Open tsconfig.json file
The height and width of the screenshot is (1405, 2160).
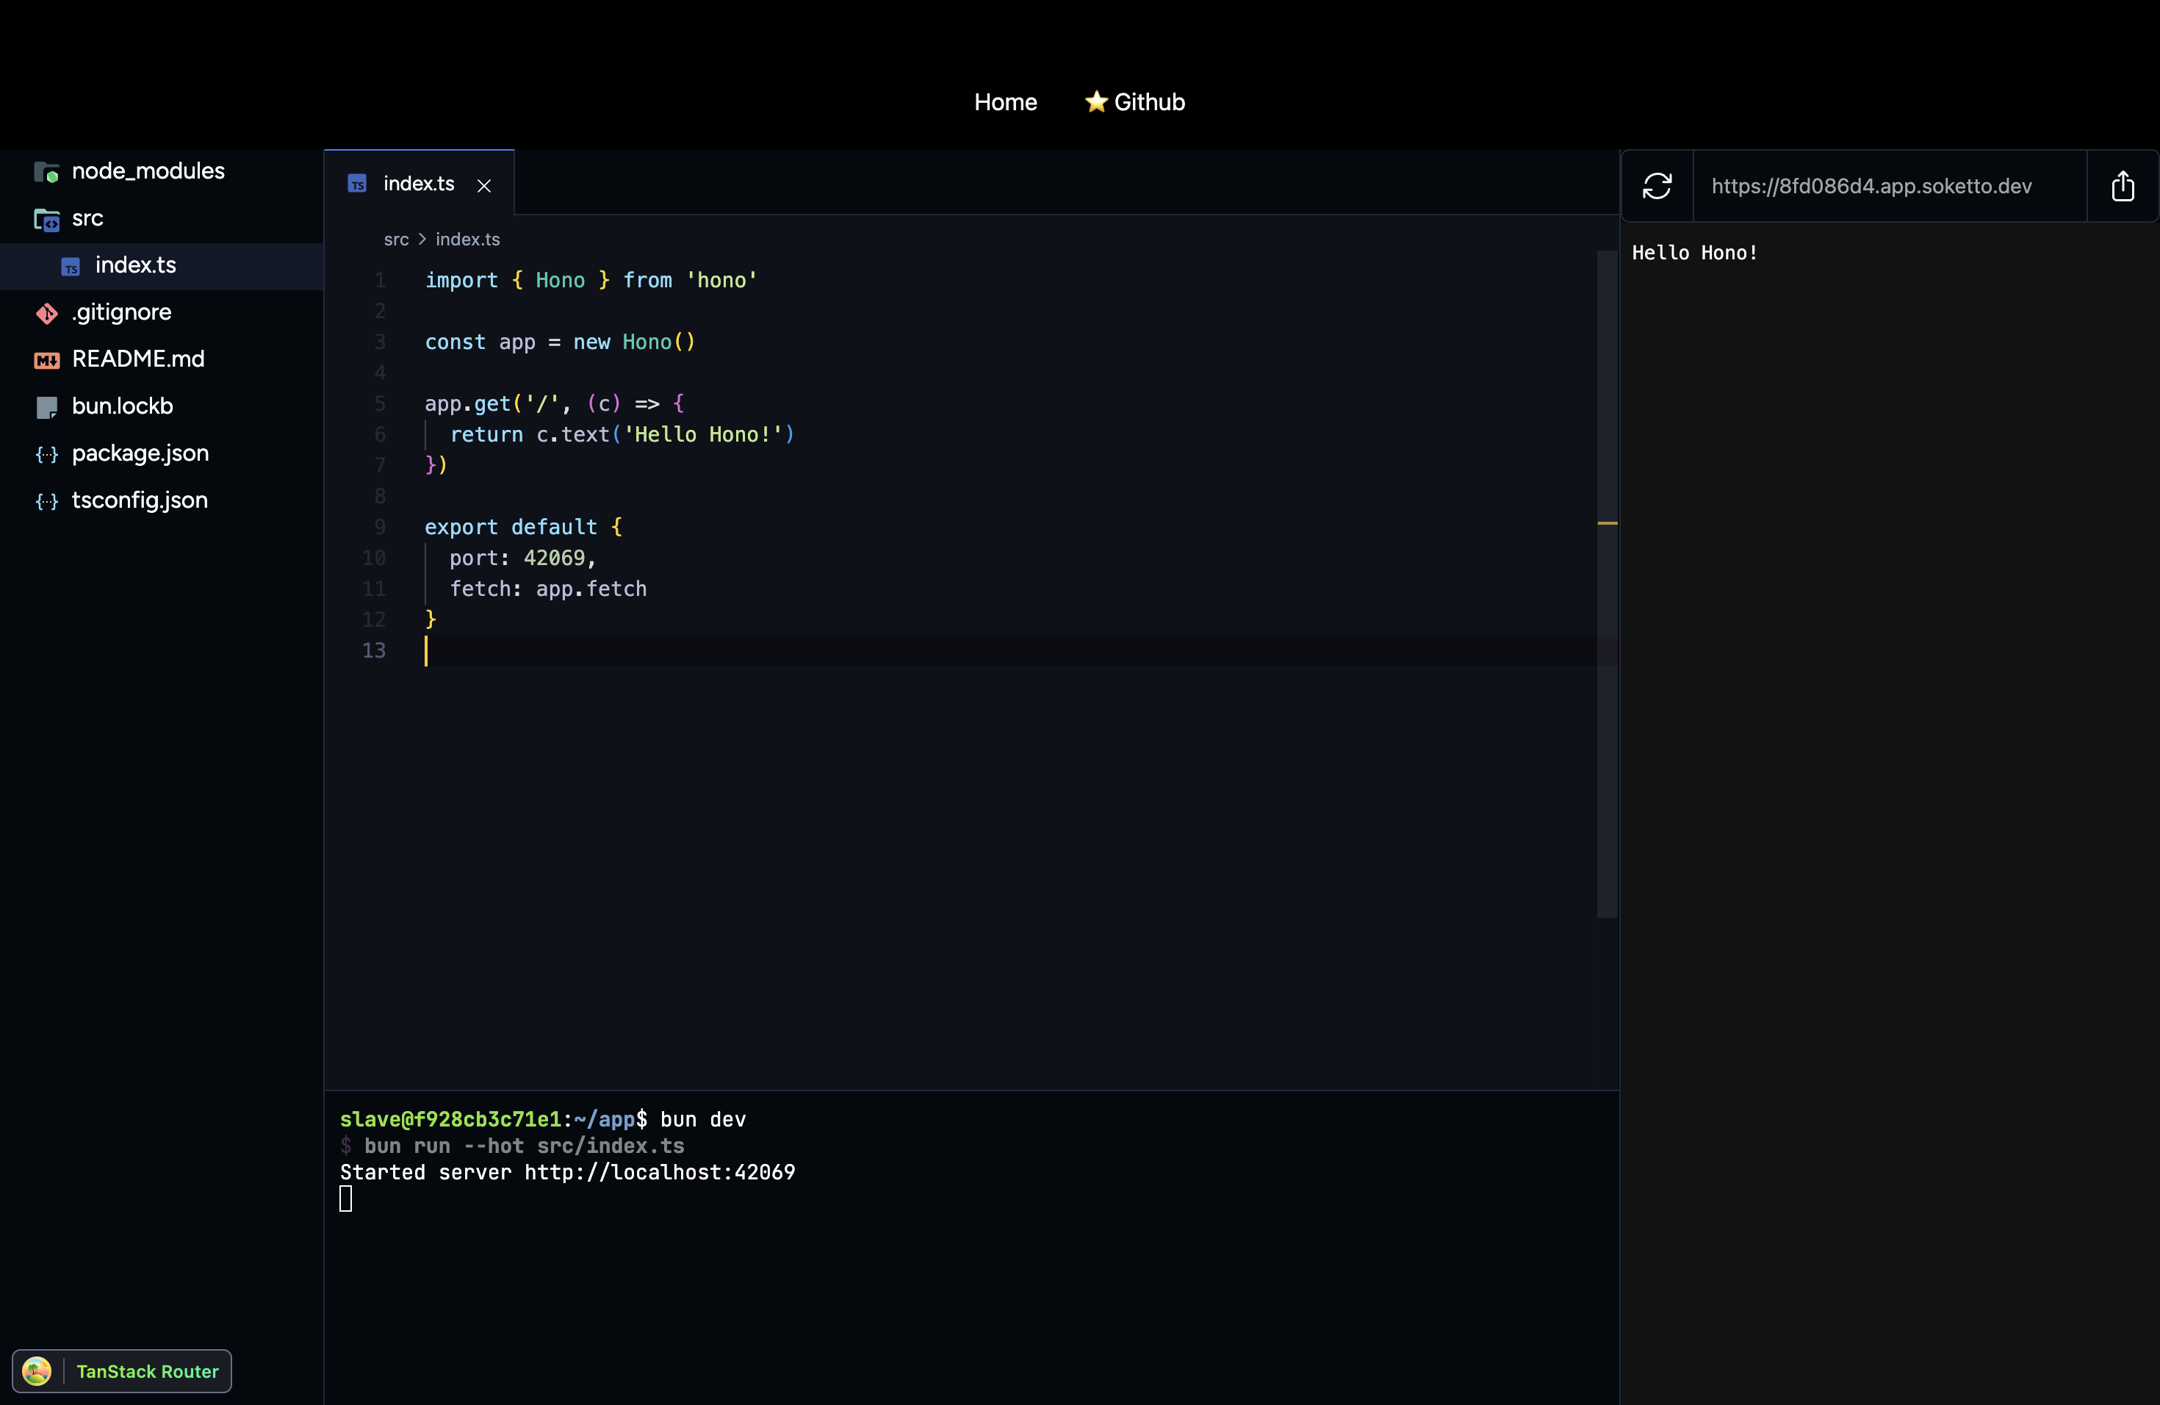(162, 502)
